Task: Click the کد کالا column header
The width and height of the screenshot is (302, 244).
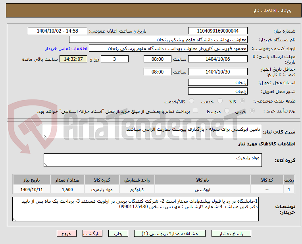Action: 267,180
